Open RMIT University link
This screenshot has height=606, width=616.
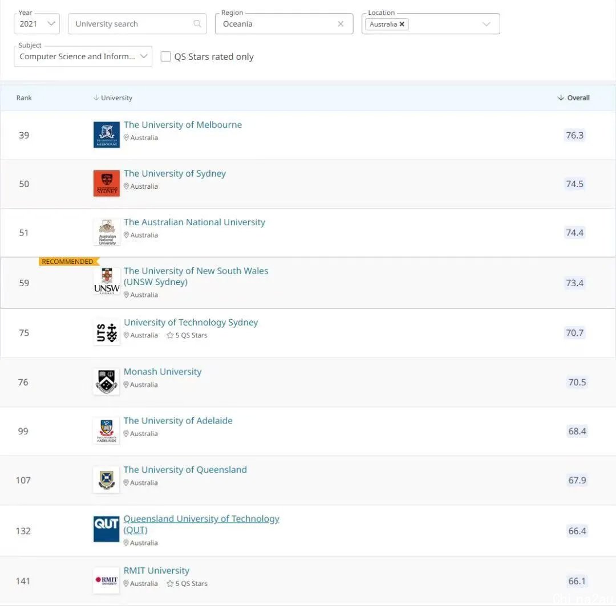tap(156, 570)
